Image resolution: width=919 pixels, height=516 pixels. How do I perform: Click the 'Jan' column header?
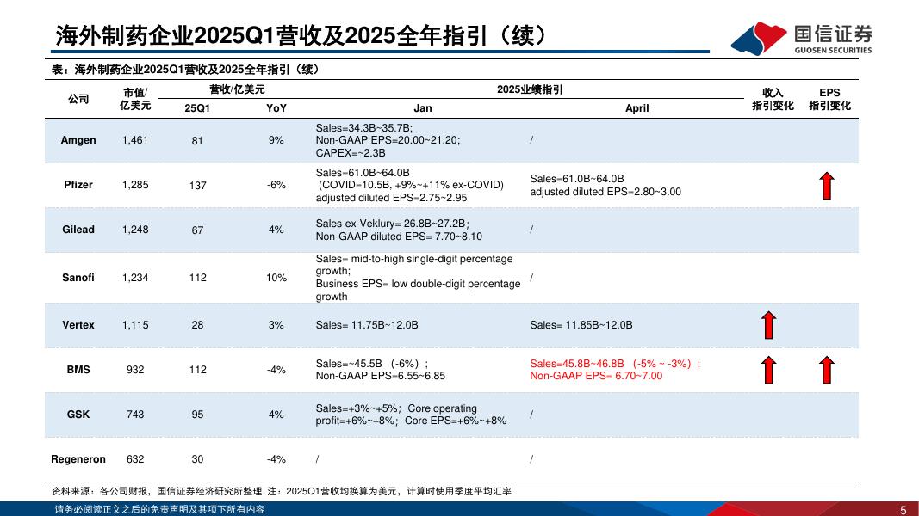(423, 108)
